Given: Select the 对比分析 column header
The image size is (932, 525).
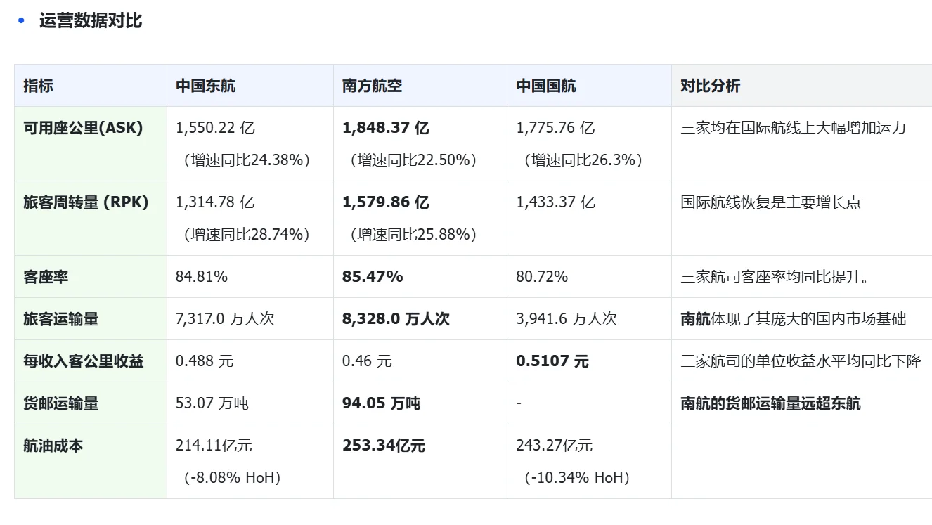Looking at the screenshot, I should coord(710,86).
